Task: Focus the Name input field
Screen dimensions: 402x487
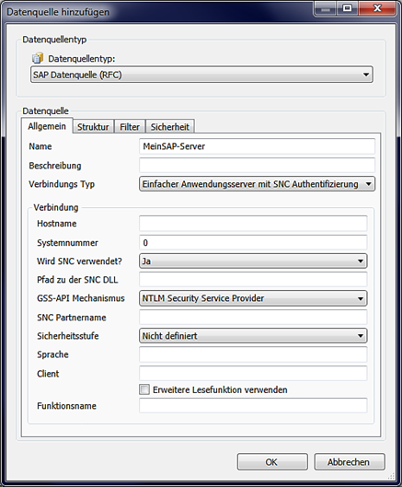Action: [x=257, y=146]
